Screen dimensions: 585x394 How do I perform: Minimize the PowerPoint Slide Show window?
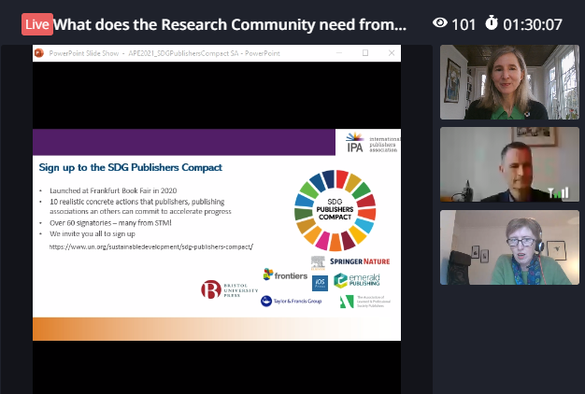[339, 53]
